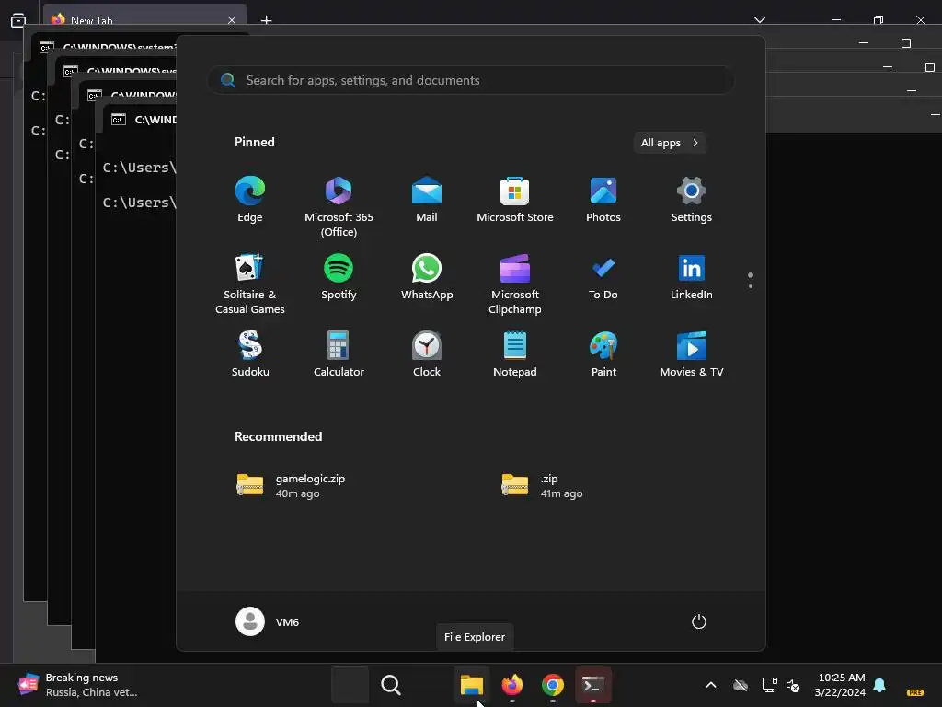Open LinkedIn app
This screenshot has width=942, height=707.
pos(692,278)
